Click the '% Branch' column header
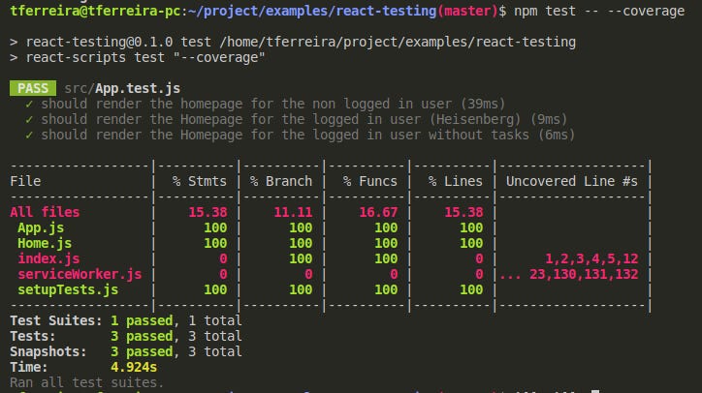 pos(281,181)
